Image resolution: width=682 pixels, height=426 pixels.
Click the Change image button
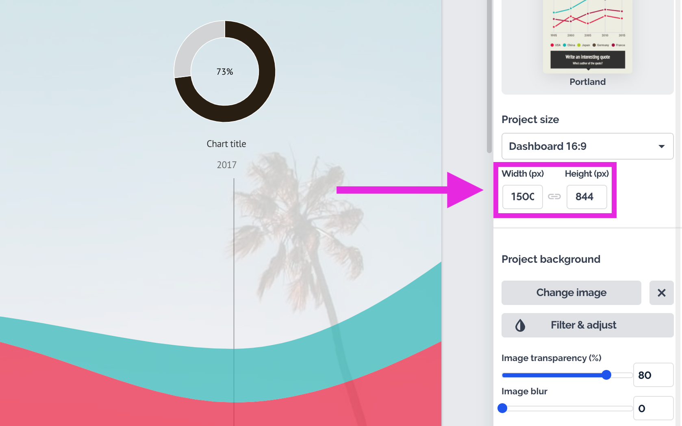pyautogui.click(x=571, y=293)
